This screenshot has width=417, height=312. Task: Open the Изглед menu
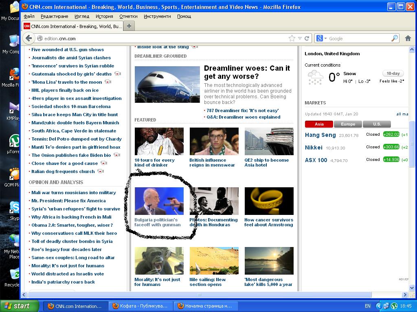(x=82, y=16)
